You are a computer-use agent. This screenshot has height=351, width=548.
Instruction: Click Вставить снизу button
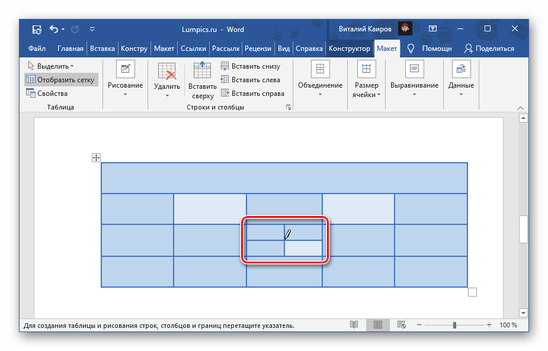point(251,66)
